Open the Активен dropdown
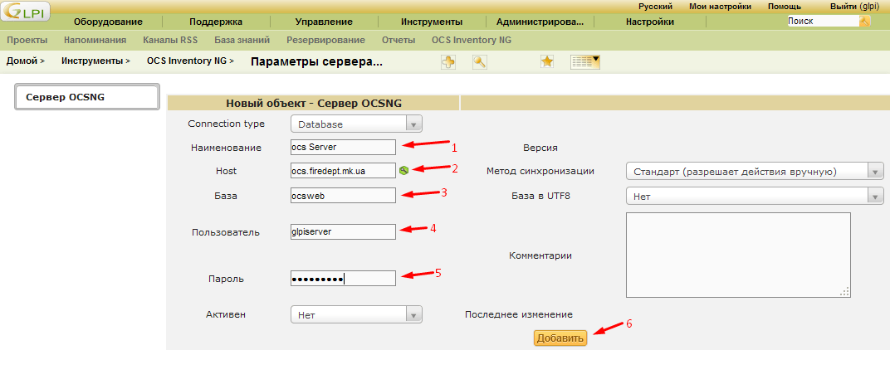The height and width of the screenshot is (389, 890). tap(356, 314)
